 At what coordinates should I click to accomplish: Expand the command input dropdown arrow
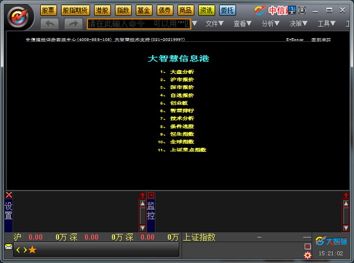[195, 23]
